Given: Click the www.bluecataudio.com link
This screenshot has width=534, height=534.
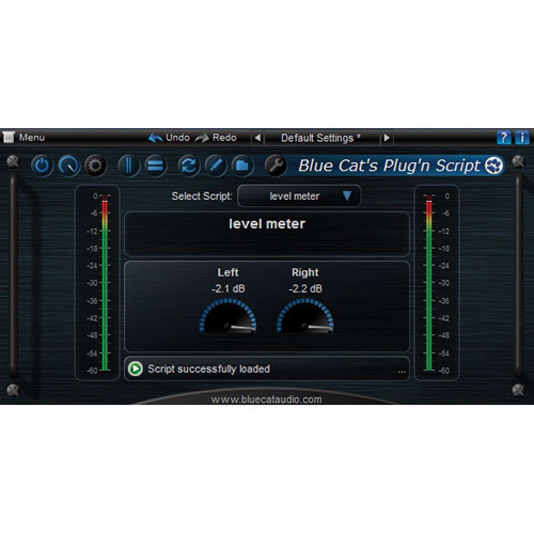Looking at the screenshot, I should pos(267,399).
